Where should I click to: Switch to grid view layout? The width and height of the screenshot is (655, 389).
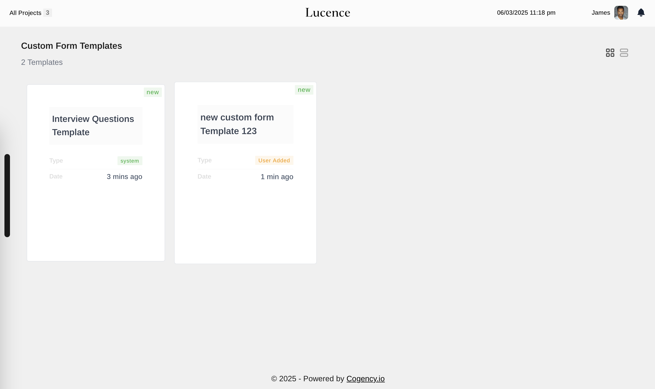pyautogui.click(x=610, y=53)
